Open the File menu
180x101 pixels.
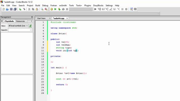pyautogui.click(x=3, y=5)
